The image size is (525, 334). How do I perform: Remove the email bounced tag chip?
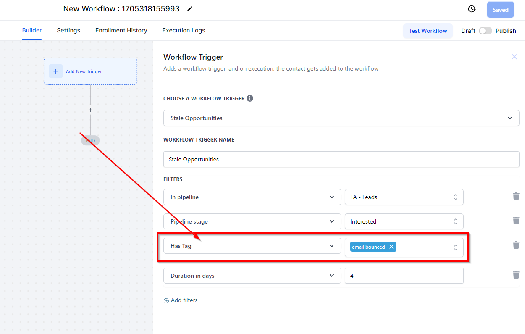click(x=391, y=247)
